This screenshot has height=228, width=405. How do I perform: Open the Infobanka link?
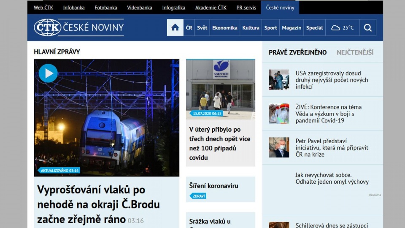pos(74,8)
